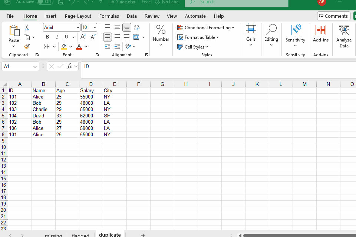The width and height of the screenshot is (356, 237).
Task: Decrease indent
Action: pyautogui.click(x=108, y=47)
